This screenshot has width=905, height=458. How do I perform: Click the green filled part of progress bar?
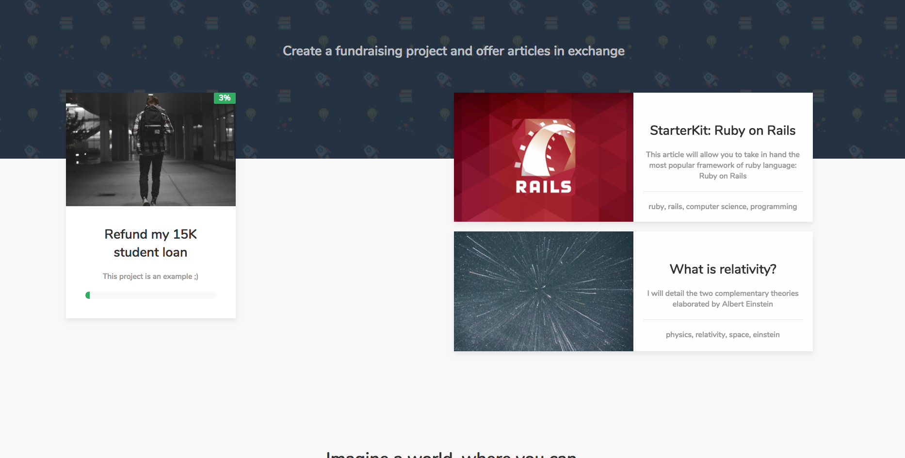88,295
